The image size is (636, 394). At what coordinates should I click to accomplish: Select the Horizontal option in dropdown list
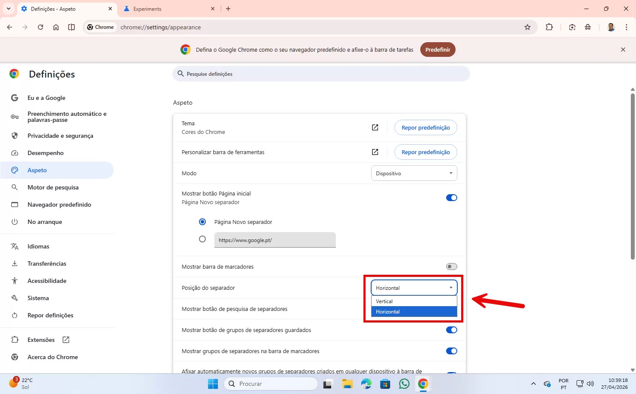(x=414, y=312)
